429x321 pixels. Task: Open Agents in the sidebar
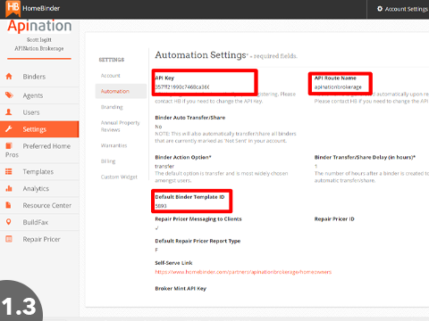[x=39, y=95]
